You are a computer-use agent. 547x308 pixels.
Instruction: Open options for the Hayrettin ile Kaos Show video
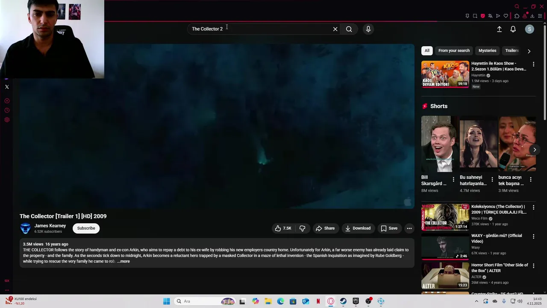(x=533, y=64)
